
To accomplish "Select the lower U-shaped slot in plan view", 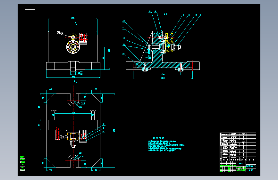I will click(73, 161).
